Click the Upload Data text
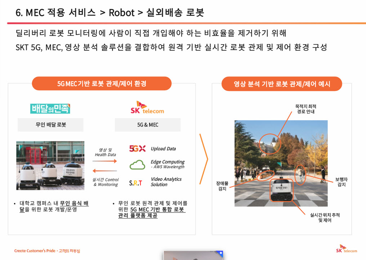 click(x=163, y=149)
